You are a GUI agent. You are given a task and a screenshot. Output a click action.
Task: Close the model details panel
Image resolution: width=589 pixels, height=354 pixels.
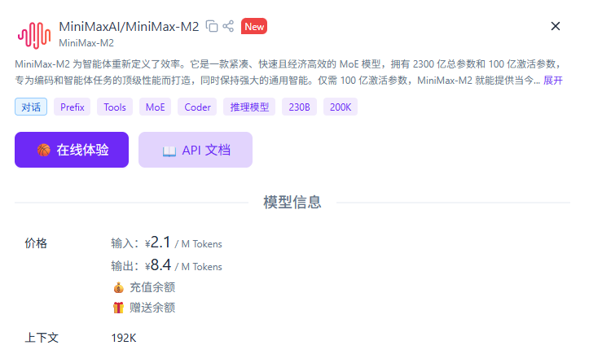[556, 26]
